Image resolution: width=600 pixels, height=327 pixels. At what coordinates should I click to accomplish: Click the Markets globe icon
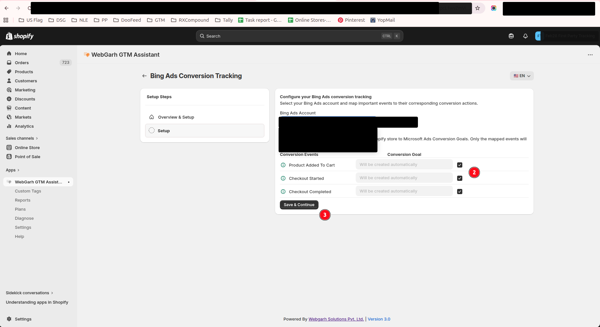point(9,117)
